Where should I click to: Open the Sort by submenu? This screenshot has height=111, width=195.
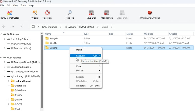point(85,71)
